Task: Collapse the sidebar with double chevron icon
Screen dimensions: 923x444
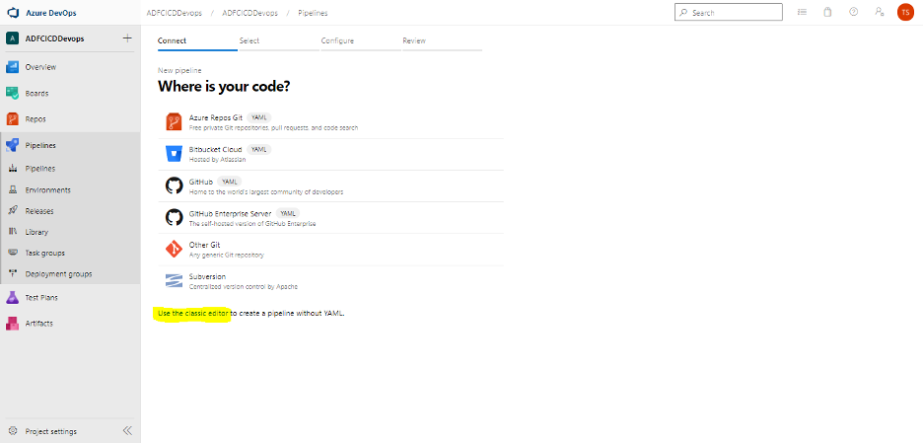Action: click(x=127, y=430)
